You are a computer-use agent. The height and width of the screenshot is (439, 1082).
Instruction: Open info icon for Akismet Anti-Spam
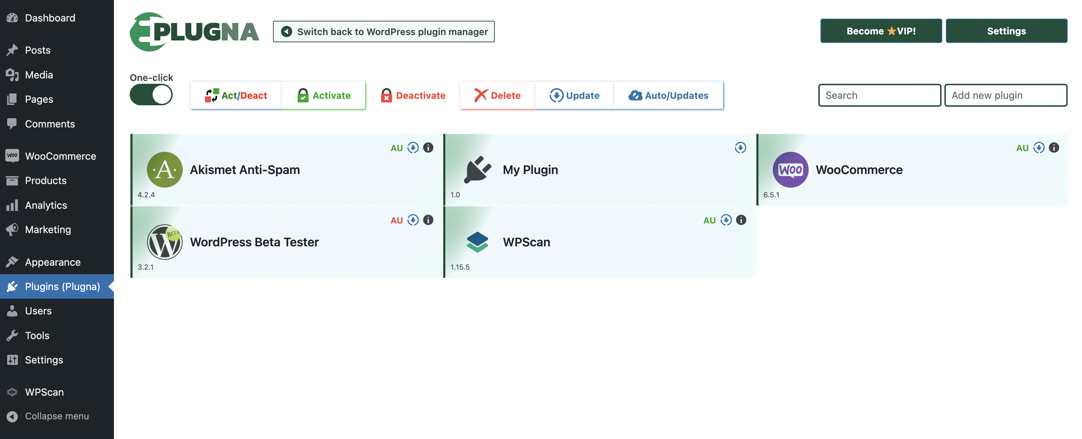tap(428, 148)
